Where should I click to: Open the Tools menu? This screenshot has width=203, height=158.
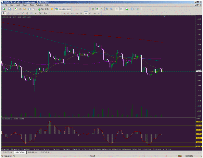click(32, 5)
